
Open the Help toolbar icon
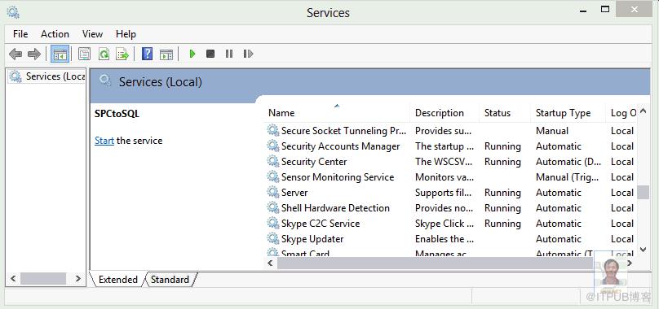[147, 54]
